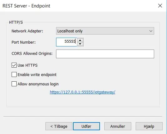Open the https://127.0.0.1:55555/iotgateway/ link
Screen dimensions: 167x134
pyautogui.click(x=82, y=92)
